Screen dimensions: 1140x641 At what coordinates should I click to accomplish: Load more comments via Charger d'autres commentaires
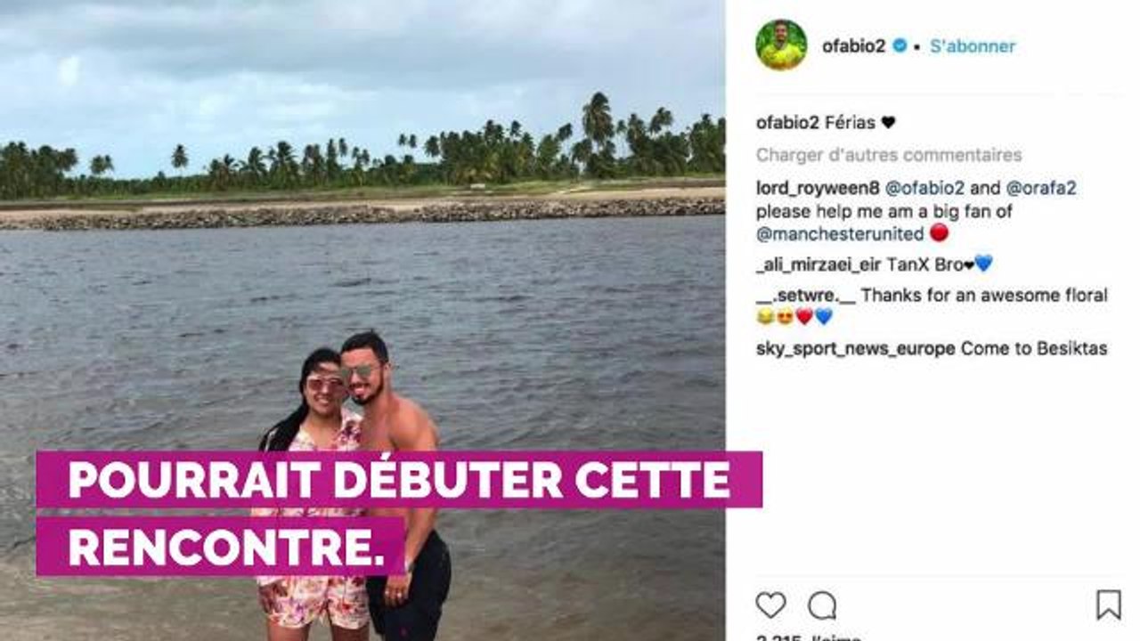click(x=889, y=155)
